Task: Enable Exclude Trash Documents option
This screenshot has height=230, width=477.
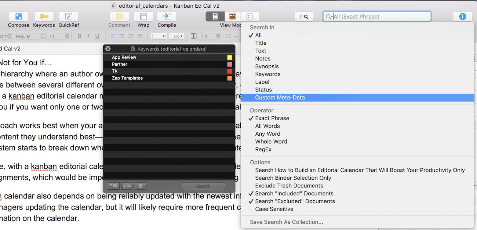Action: (289, 186)
